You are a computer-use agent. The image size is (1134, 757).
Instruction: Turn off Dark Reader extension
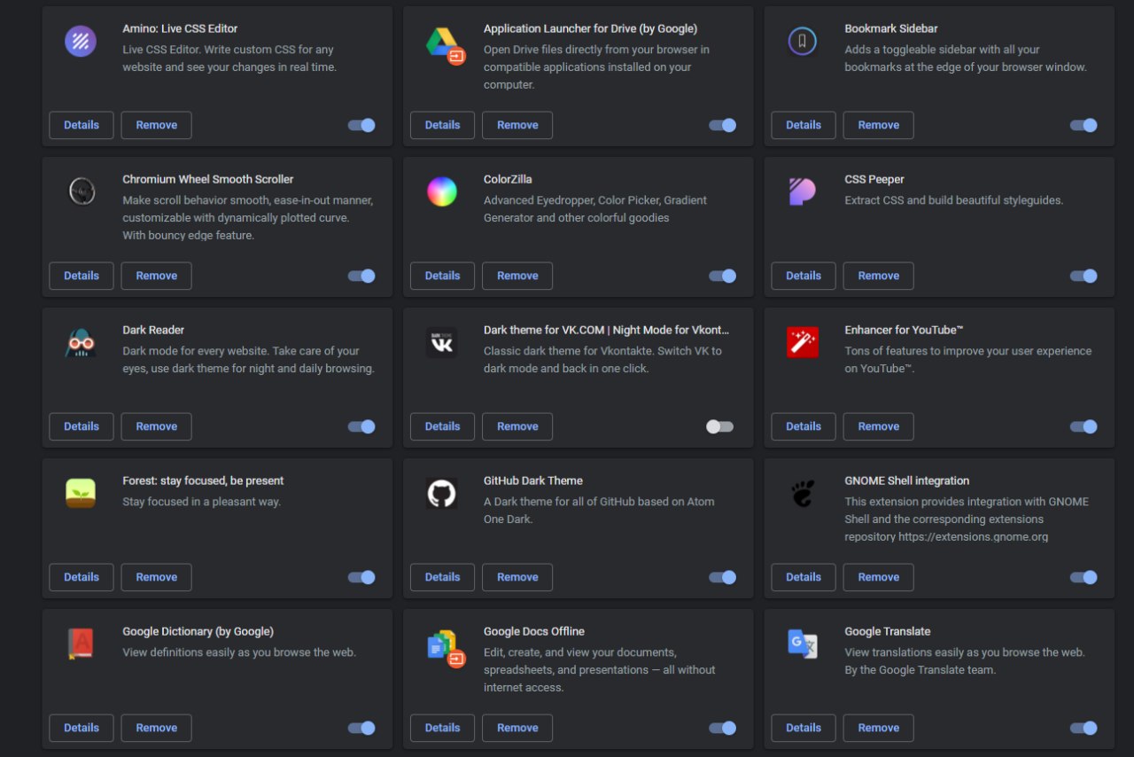[361, 426]
